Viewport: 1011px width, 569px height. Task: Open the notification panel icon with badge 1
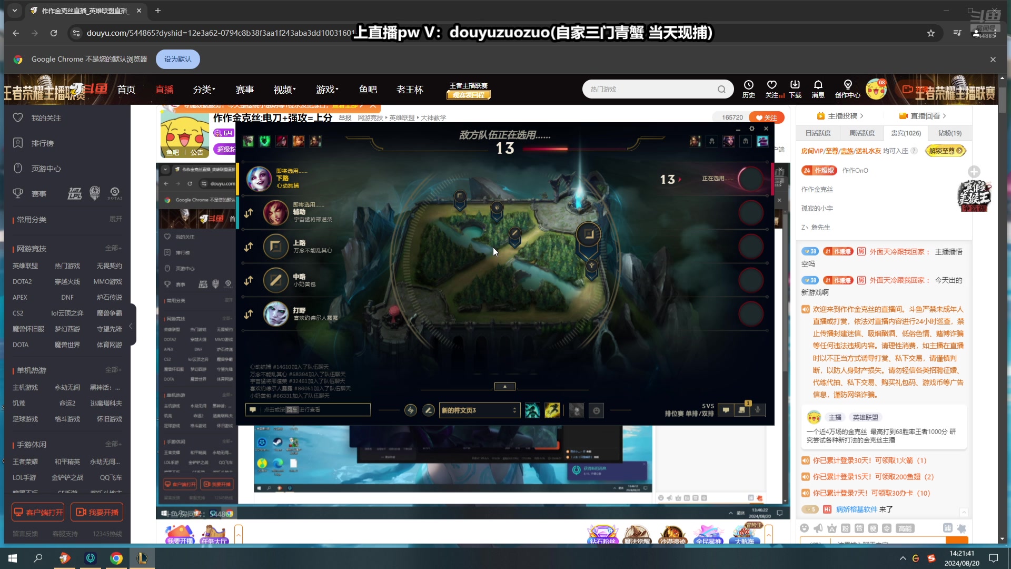[x=742, y=409]
